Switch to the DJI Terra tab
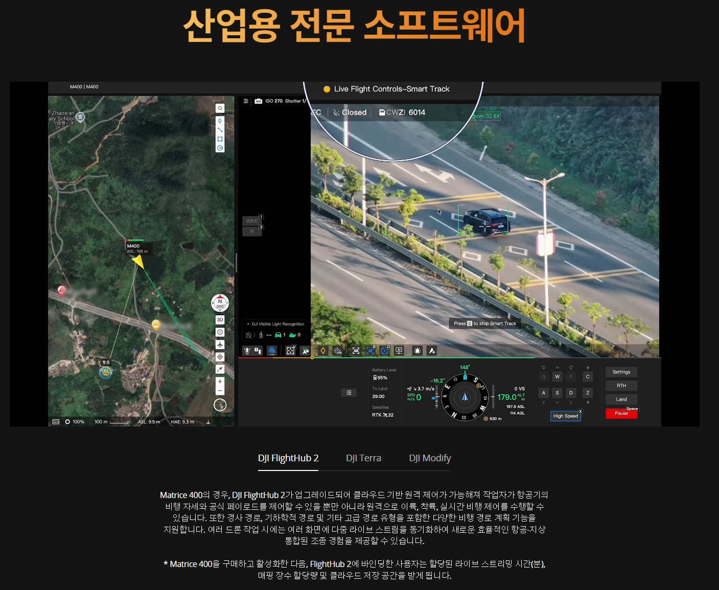The width and height of the screenshot is (719, 590). 363,458
